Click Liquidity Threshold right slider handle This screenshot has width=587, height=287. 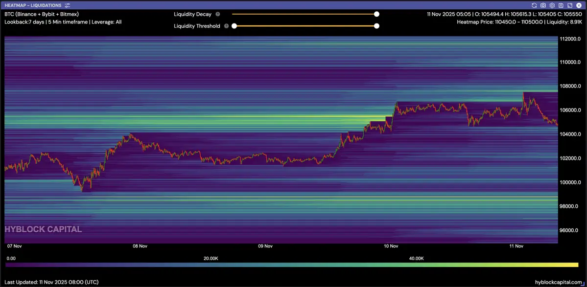376,26
